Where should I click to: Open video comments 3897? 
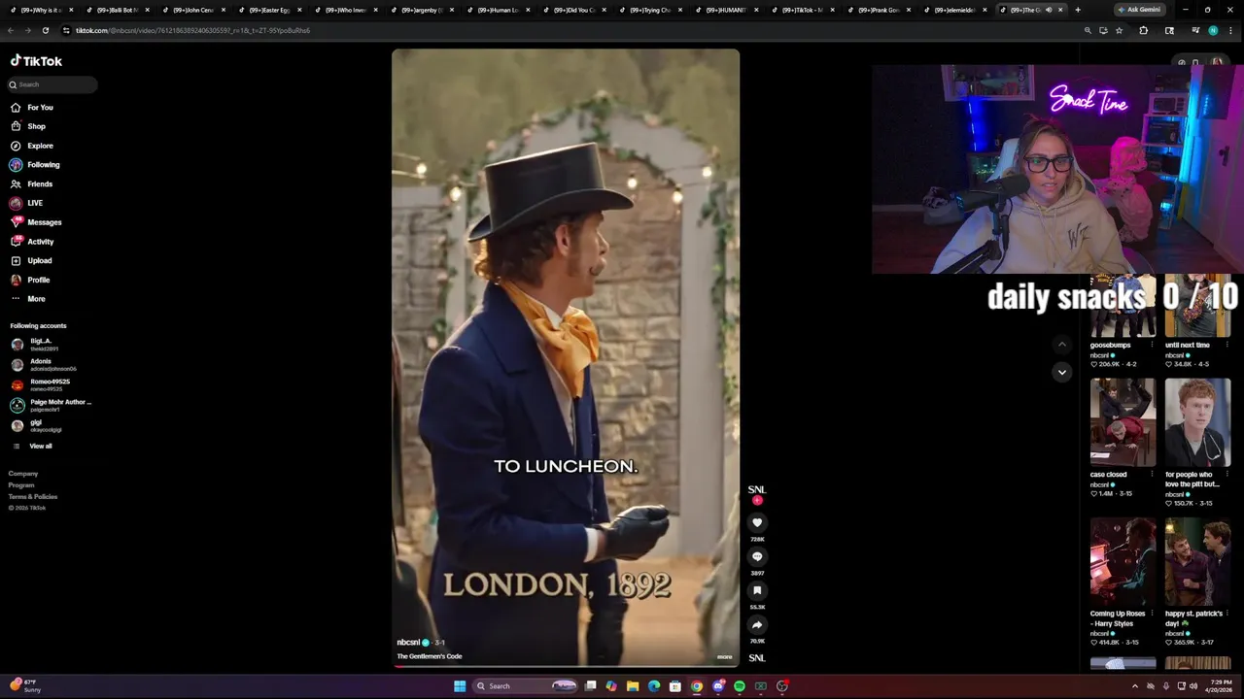[x=757, y=556]
